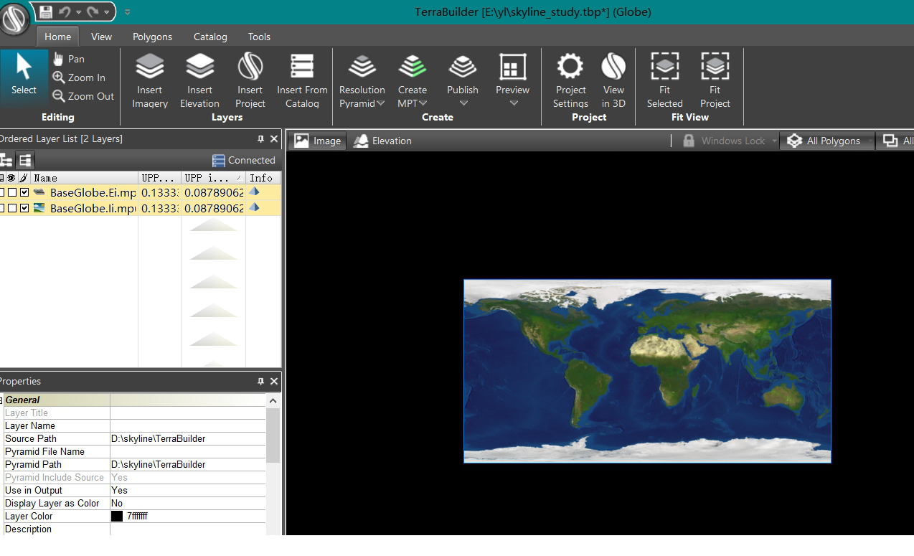Click the Elevation view button

(x=382, y=141)
